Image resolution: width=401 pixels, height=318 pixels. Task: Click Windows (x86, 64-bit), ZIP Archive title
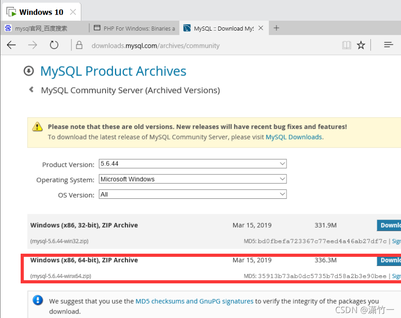pyautogui.click(x=84, y=260)
